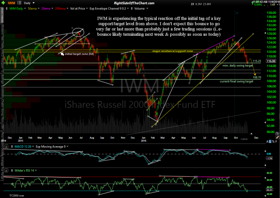Click the white up-triangle marker left of Dec
280x198 pixels.
point(251,133)
